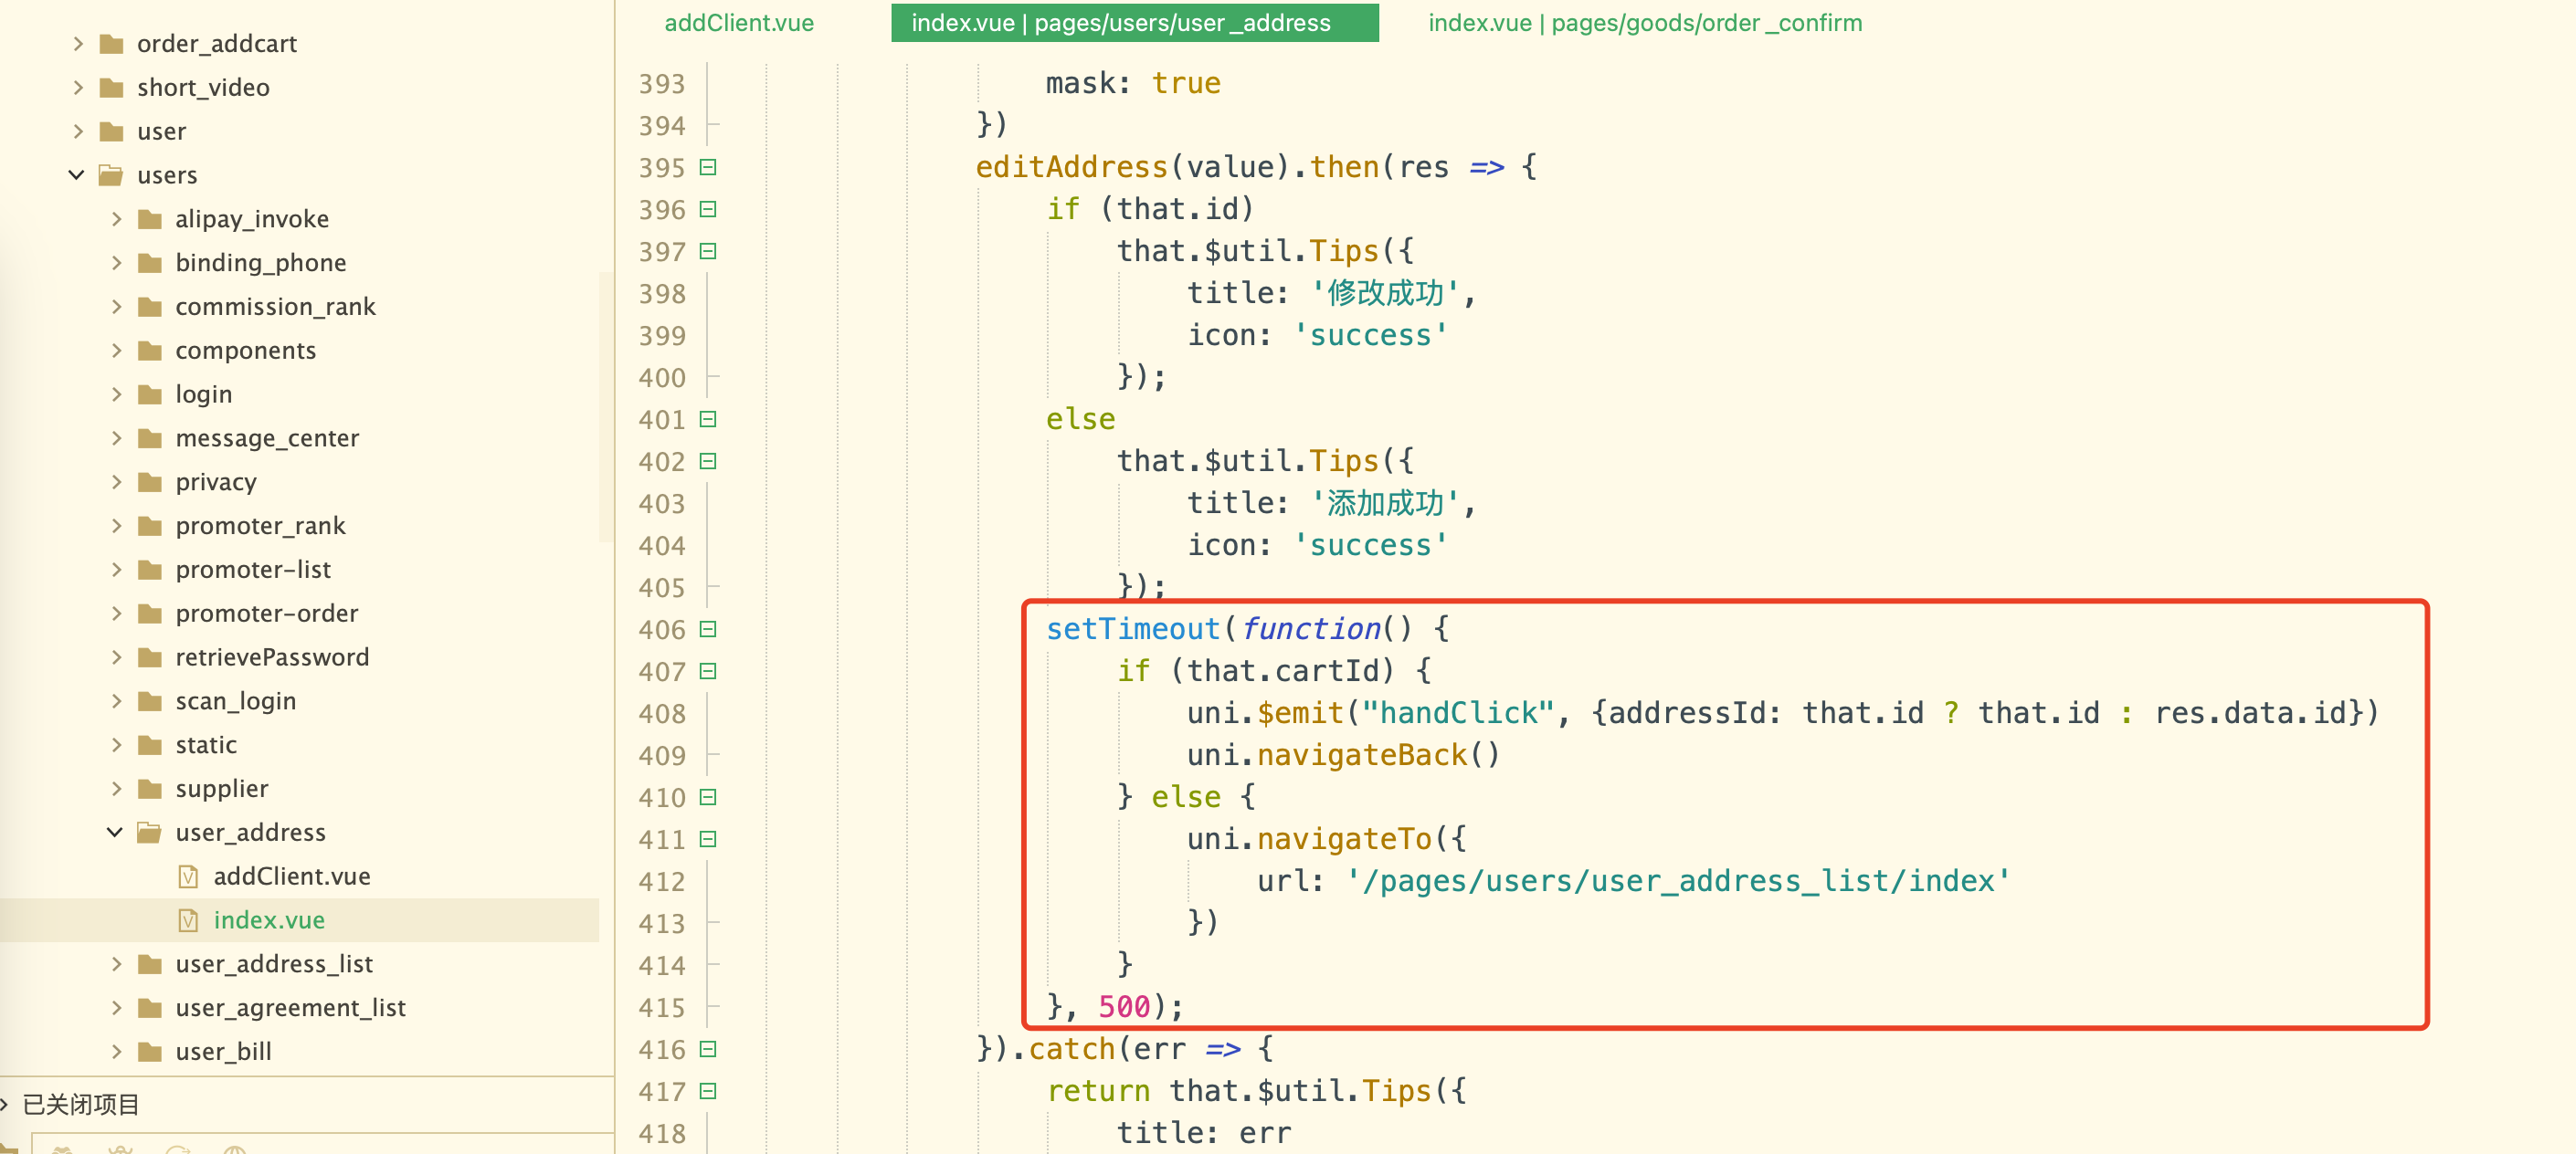
Task: Click the addClient.vue file icon
Action: click(x=188, y=876)
